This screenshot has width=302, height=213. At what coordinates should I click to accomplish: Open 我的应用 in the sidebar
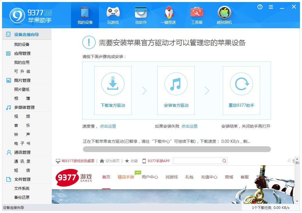(x=22, y=62)
